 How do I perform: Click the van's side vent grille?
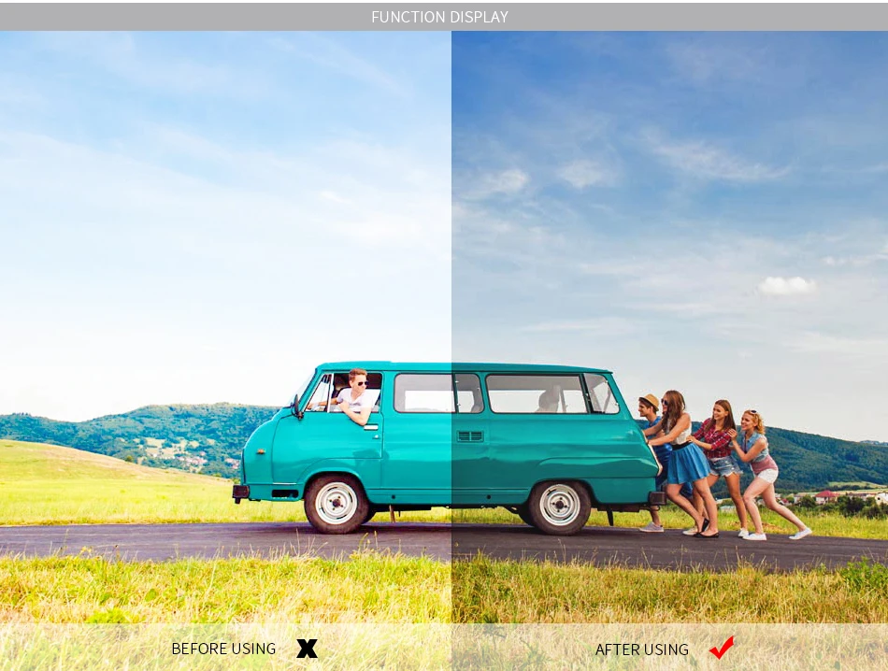(x=470, y=436)
